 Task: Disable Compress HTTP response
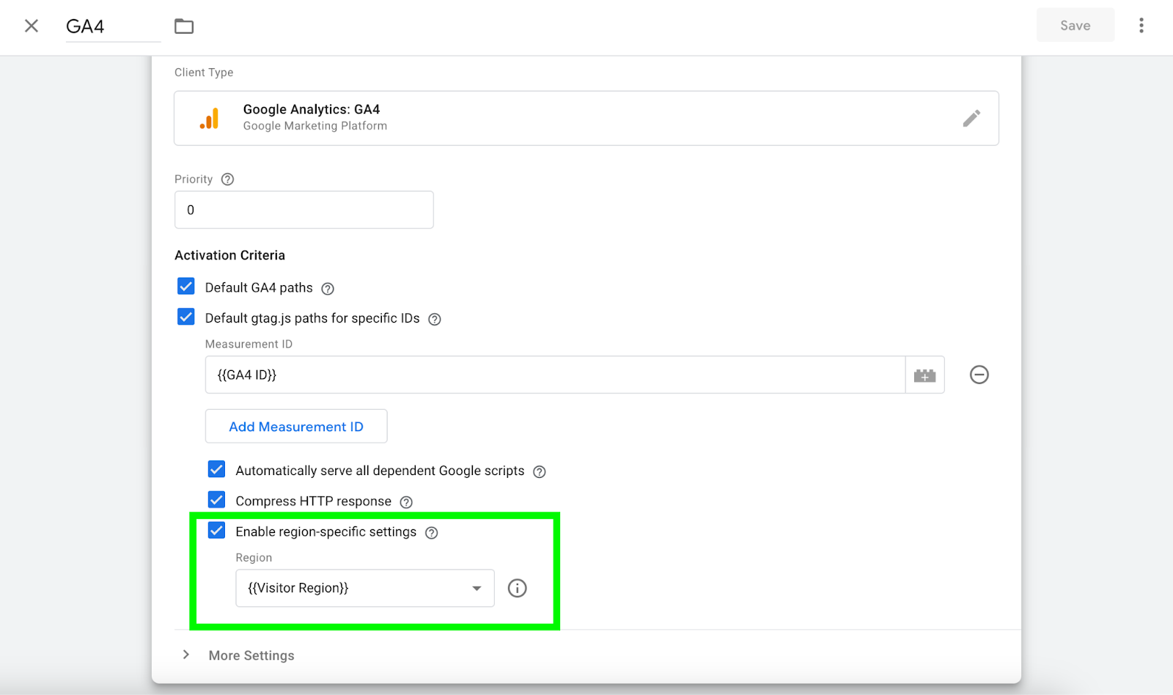pyautogui.click(x=216, y=500)
